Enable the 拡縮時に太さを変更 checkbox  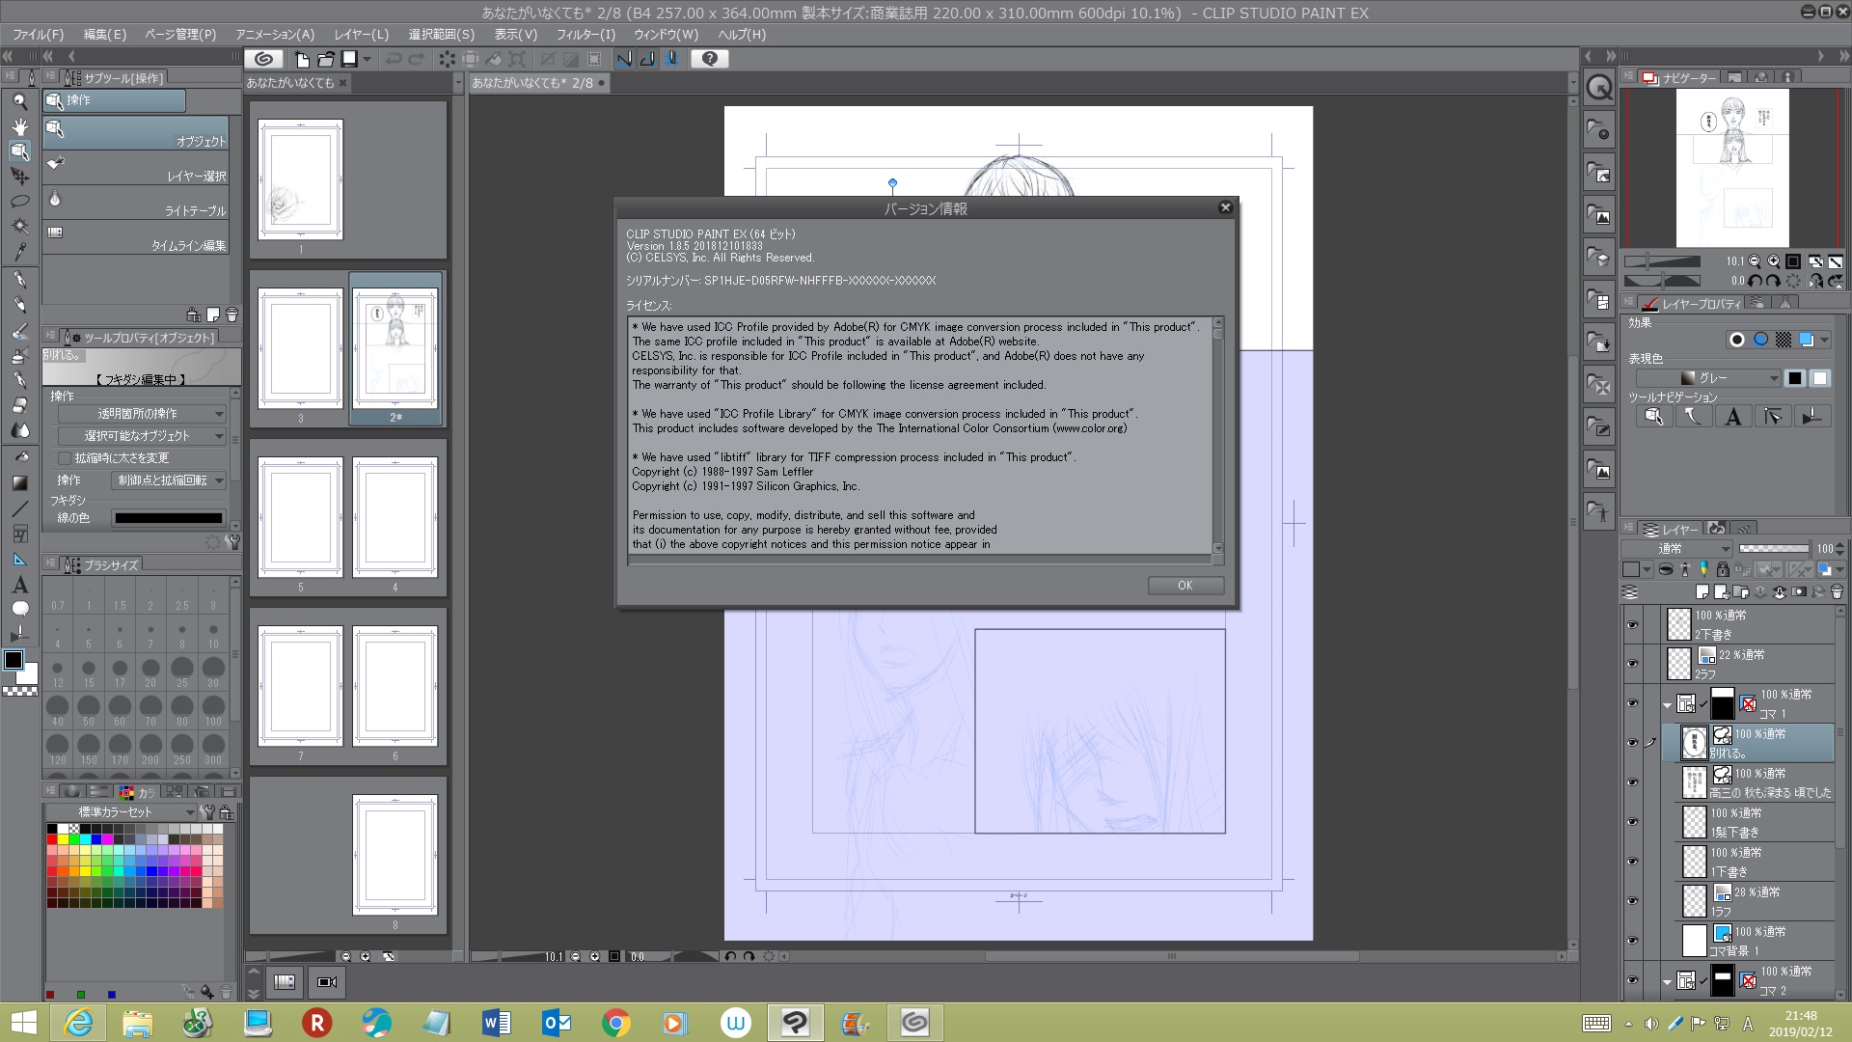pos(65,458)
